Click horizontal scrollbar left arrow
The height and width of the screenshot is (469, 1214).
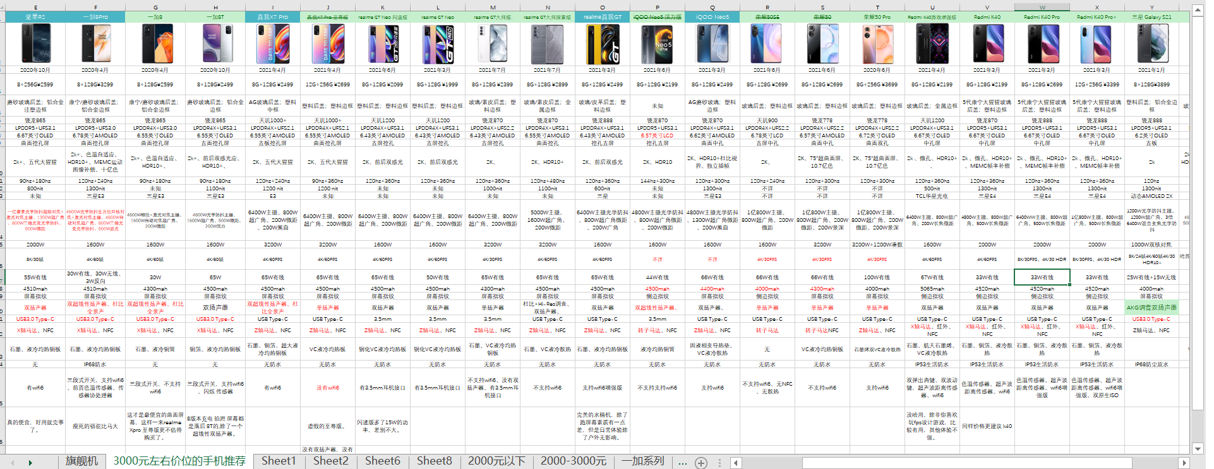(736, 463)
